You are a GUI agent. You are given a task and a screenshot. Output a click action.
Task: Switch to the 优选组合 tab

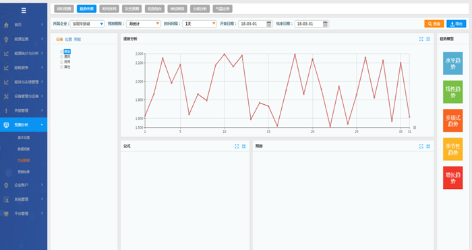[x=154, y=9]
